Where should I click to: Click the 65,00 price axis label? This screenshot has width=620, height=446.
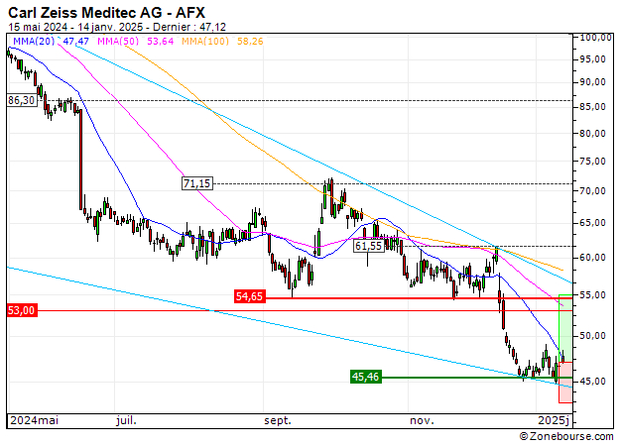[x=593, y=223]
